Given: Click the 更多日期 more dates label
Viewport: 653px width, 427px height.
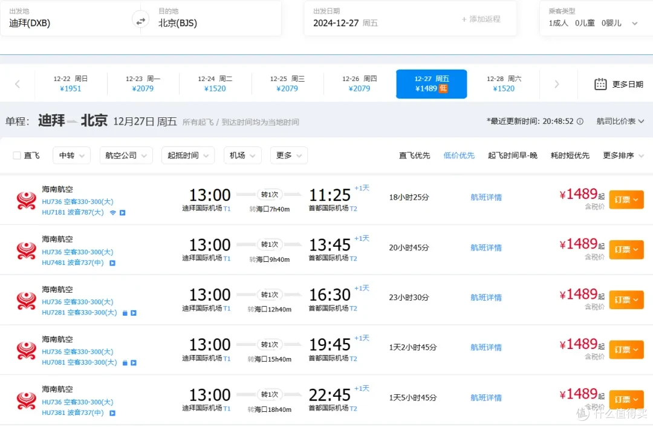Looking at the screenshot, I should pos(628,85).
